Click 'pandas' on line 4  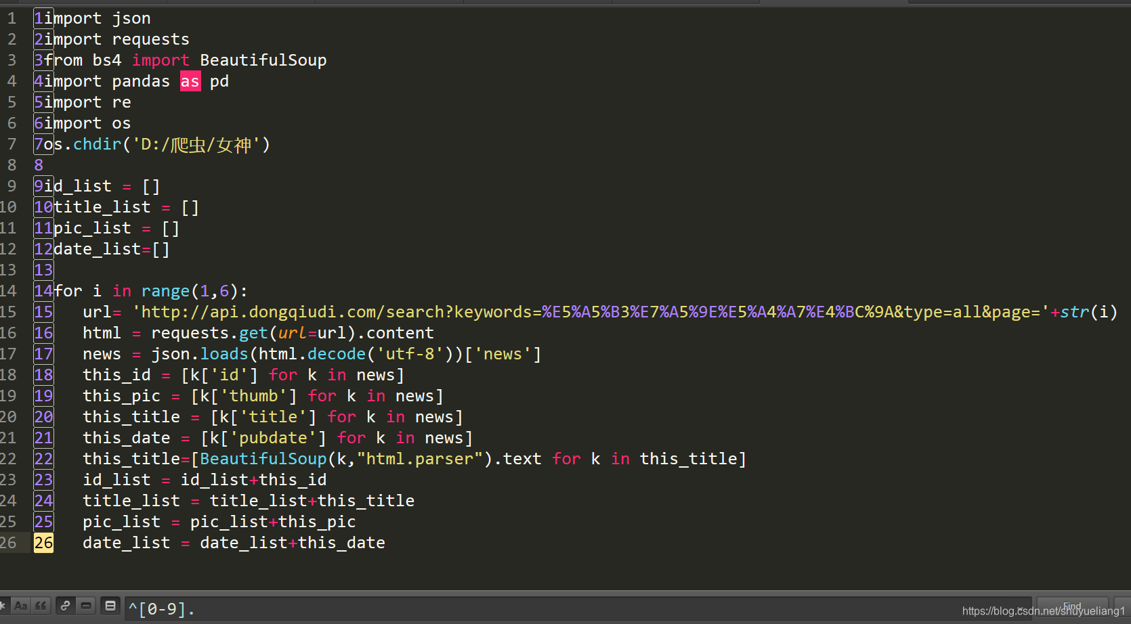click(141, 81)
